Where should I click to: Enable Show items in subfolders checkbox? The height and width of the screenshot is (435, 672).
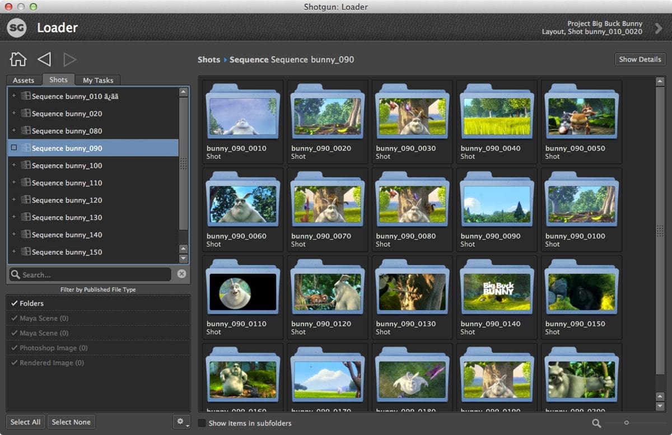point(202,423)
